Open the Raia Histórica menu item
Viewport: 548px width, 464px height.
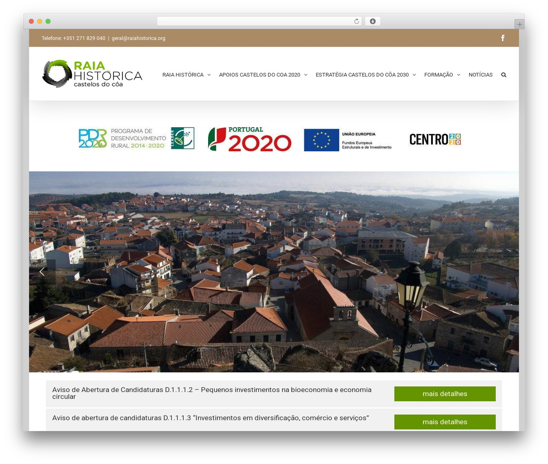183,75
